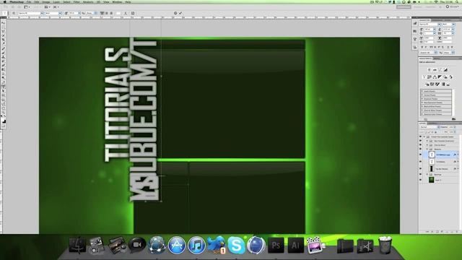Open App Store from the Dock
This screenshot has height=260, width=462.
tap(177, 246)
